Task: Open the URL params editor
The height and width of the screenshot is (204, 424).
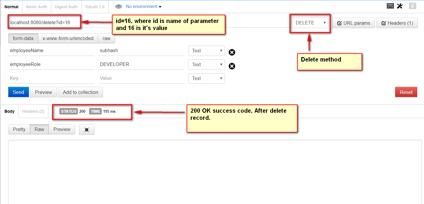Action: [354, 23]
